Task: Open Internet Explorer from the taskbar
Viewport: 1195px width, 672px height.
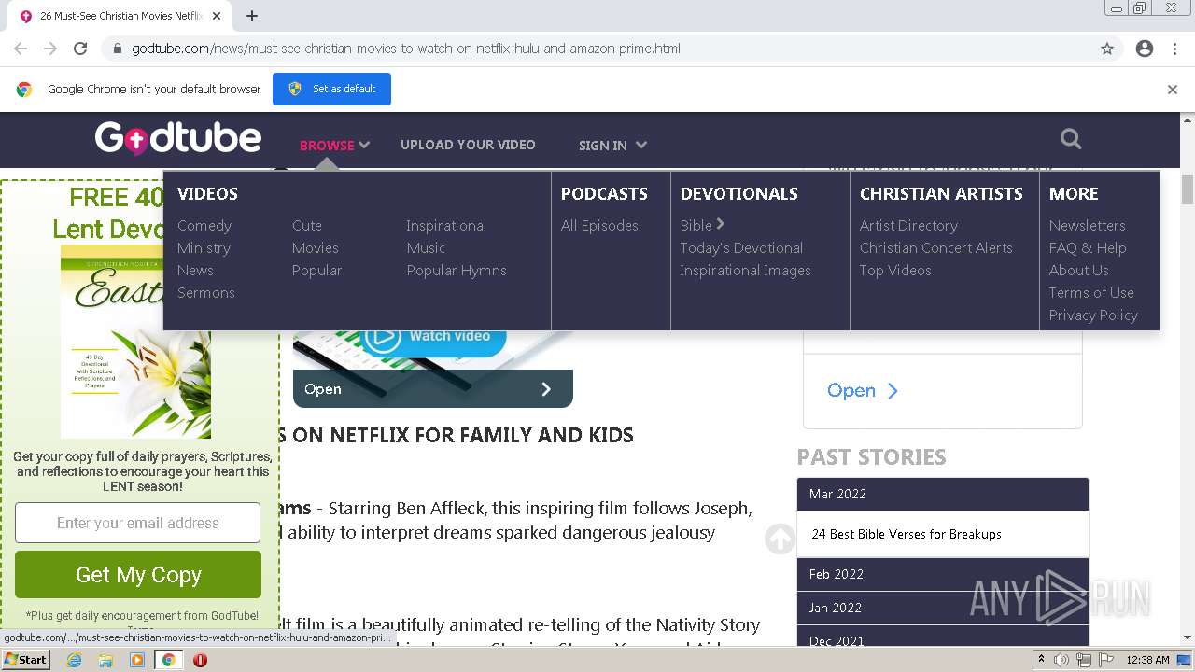Action: pos(74,660)
